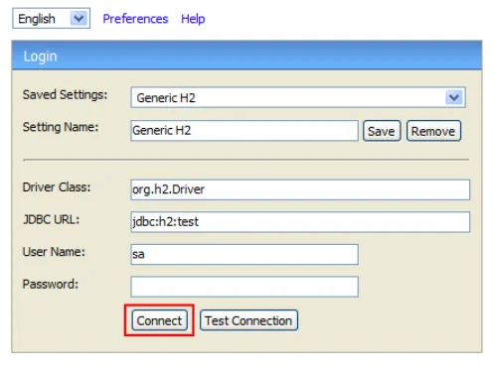Viewport: 493px width, 368px height.
Task: Click the Setting Name input field
Action: [x=245, y=131]
